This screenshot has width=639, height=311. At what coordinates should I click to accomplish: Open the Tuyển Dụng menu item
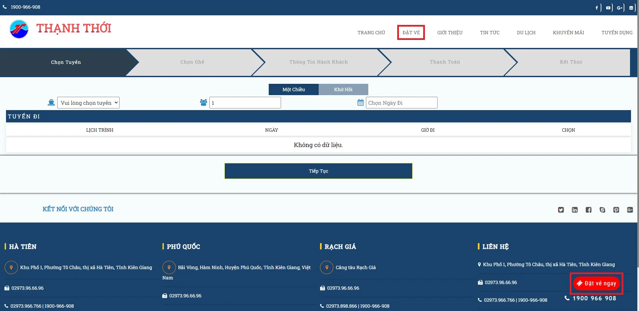[617, 33]
